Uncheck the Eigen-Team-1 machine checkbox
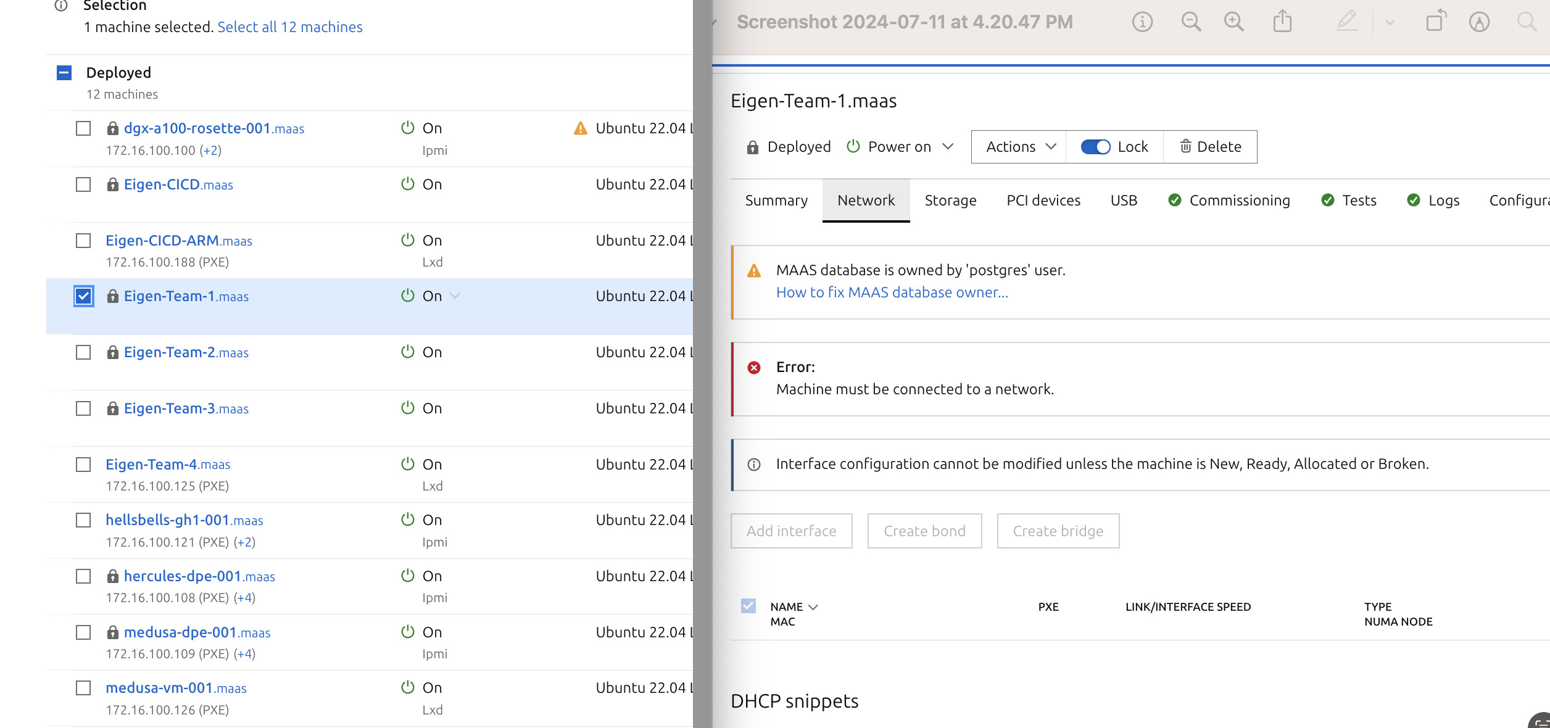Screen dimensions: 1550x728 [x=83, y=296]
